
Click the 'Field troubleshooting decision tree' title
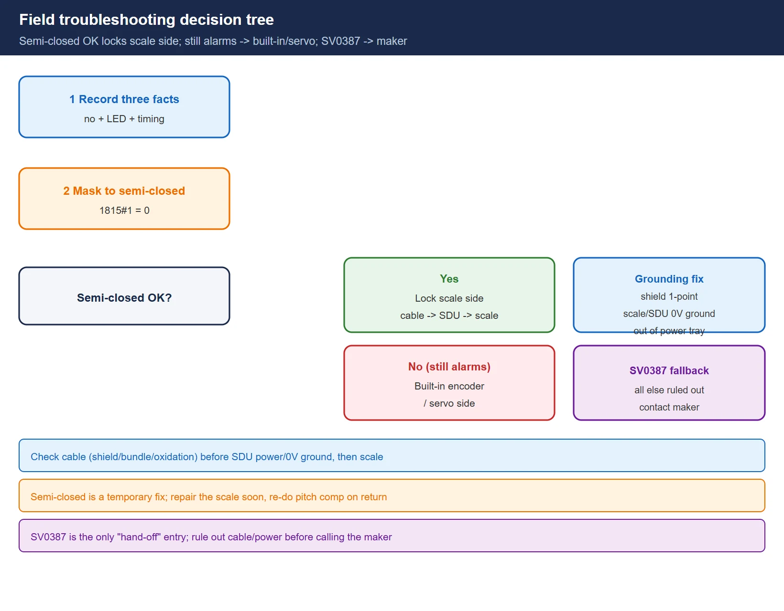tap(146, 20)
